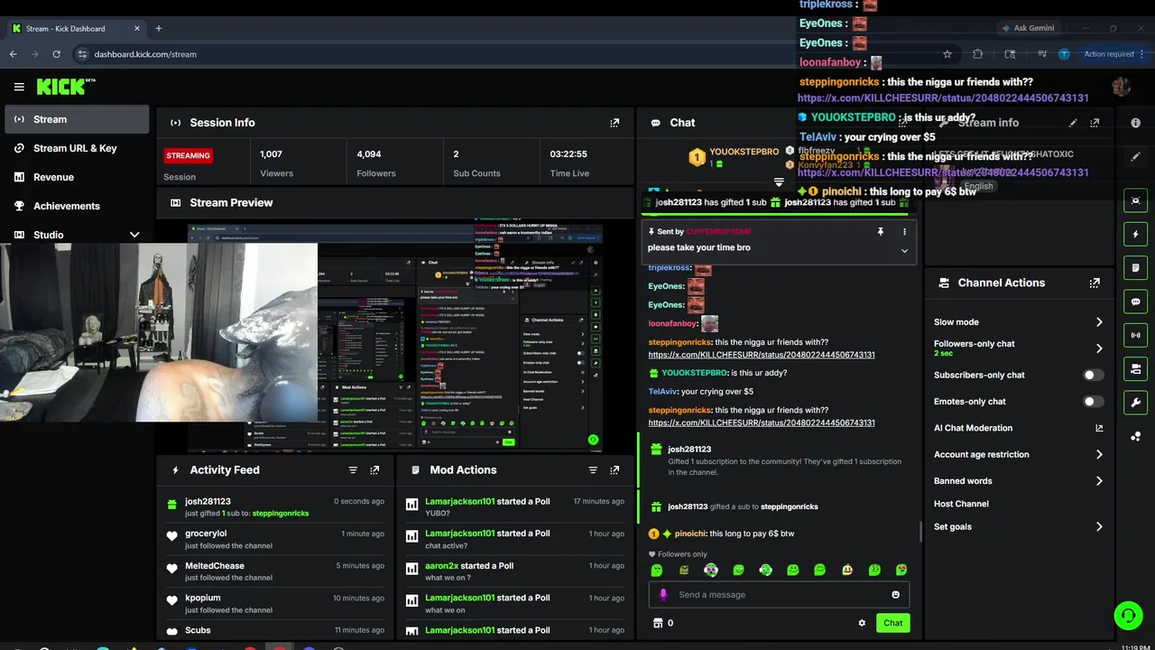This screenshot has height=650, width=1155.
Task: Toggle Subscribers-only chat switch
Action: (1093, 375)
